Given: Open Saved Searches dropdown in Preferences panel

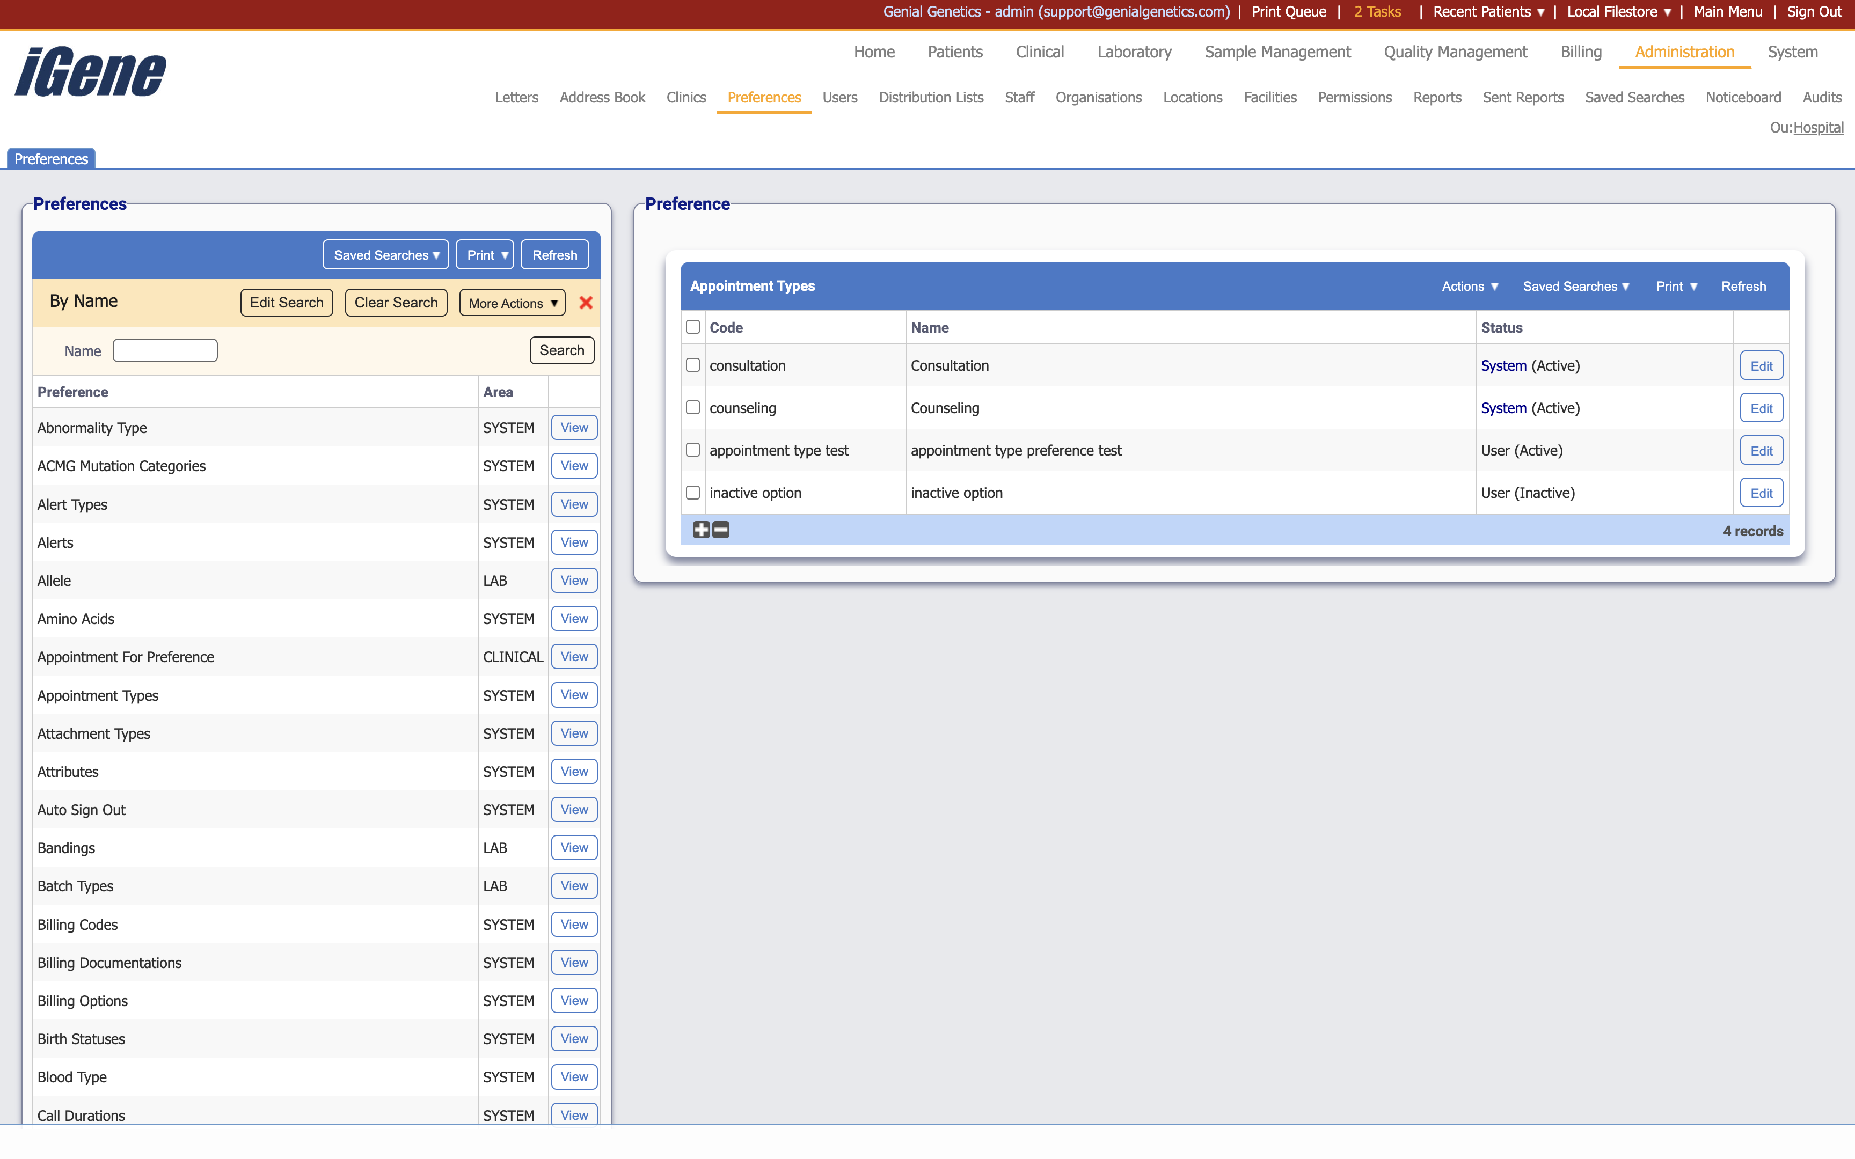Looking at the screenshot, I should tap(385, 254).
